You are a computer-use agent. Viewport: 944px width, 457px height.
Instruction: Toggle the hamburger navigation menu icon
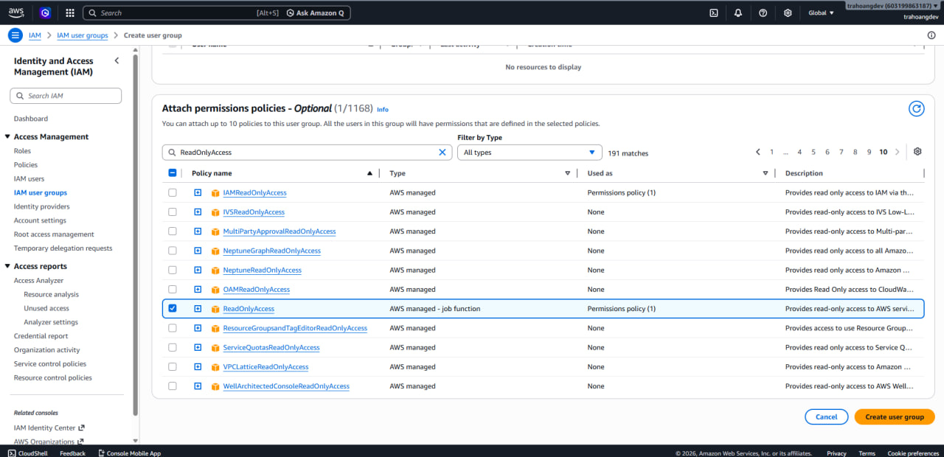tap(15, 35)
